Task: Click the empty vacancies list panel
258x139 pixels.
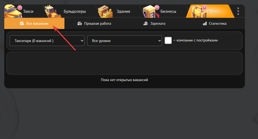Action: (124, 63)
